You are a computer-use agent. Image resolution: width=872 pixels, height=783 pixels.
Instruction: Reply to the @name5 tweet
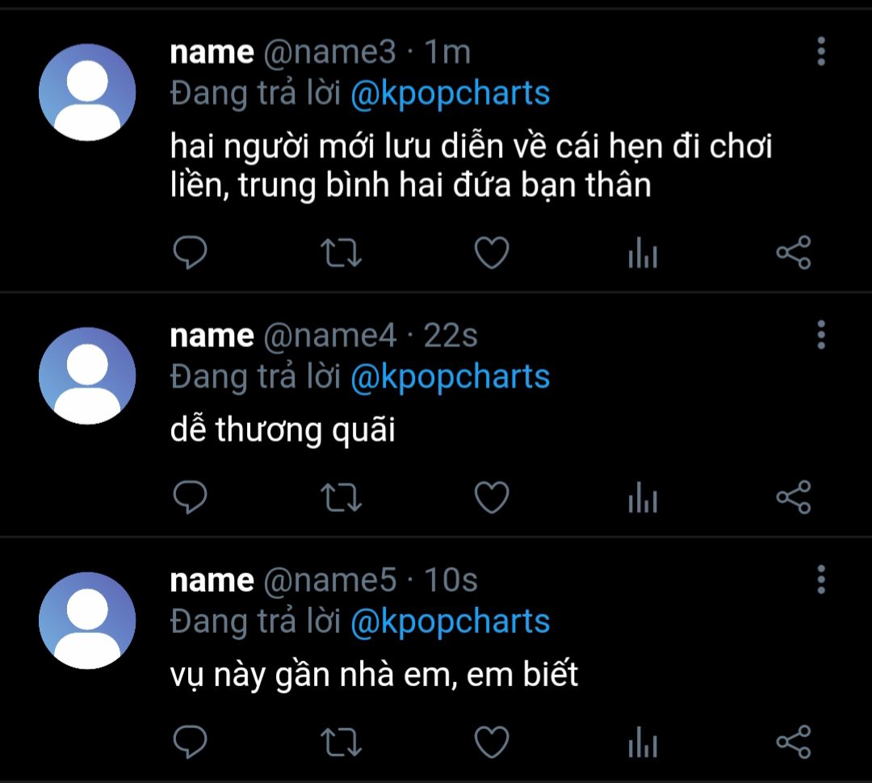(191, 742)
